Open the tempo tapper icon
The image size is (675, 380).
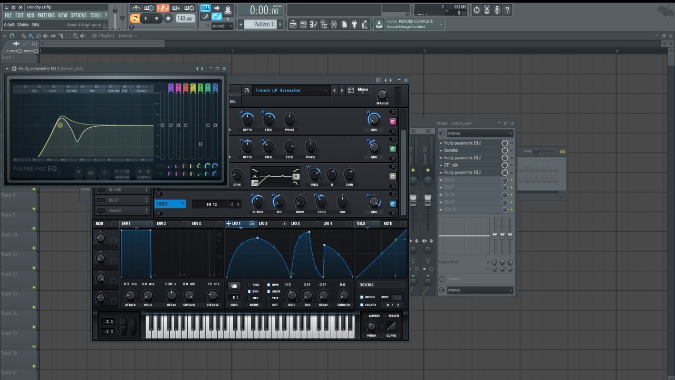tap(364, 24)
